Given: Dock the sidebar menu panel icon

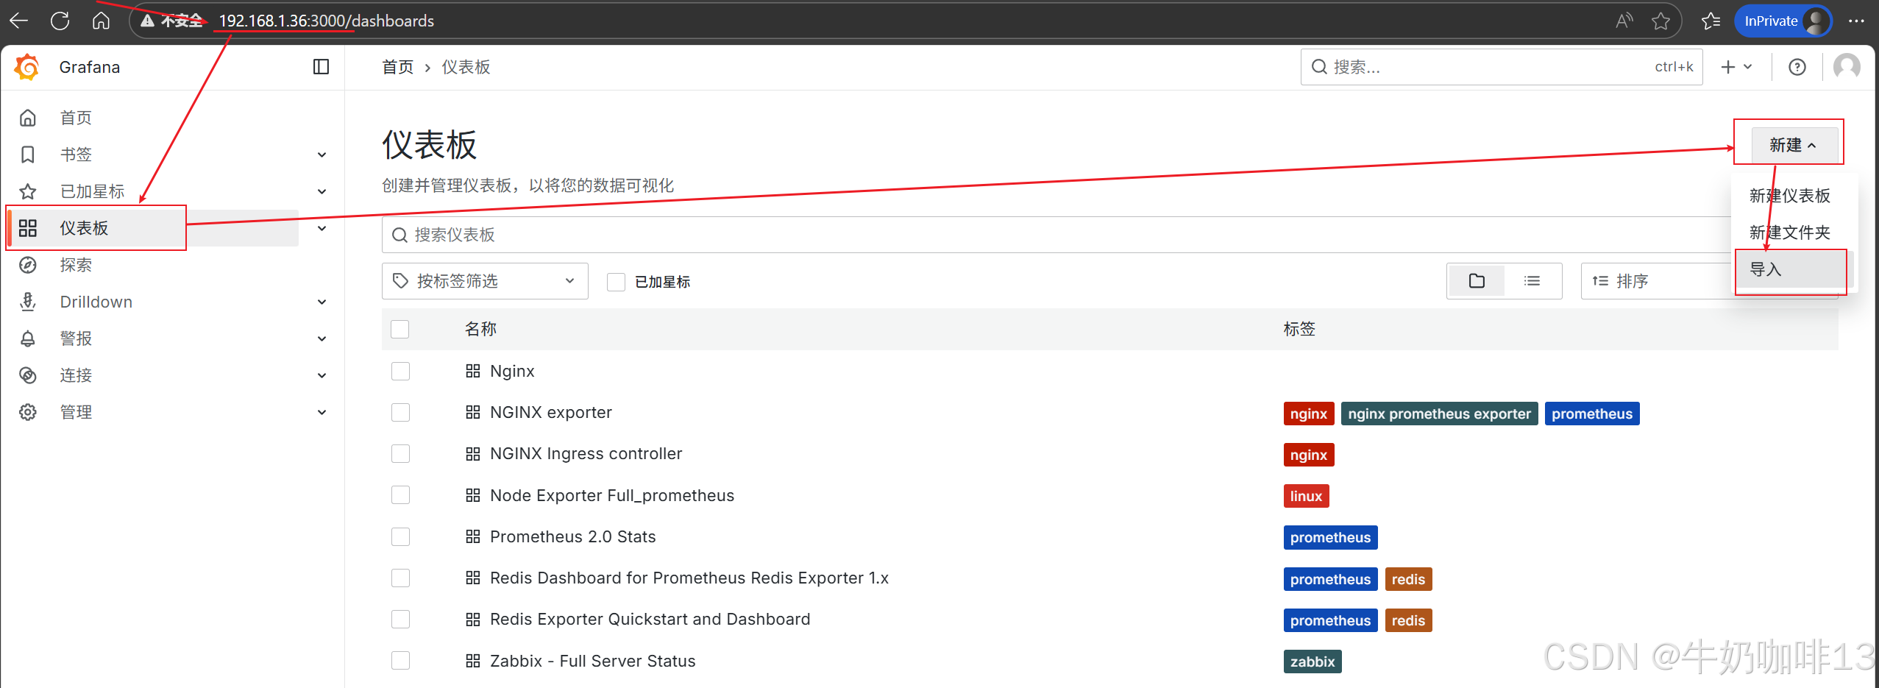Looking at the screenshot, I should [x=321, y=67].
